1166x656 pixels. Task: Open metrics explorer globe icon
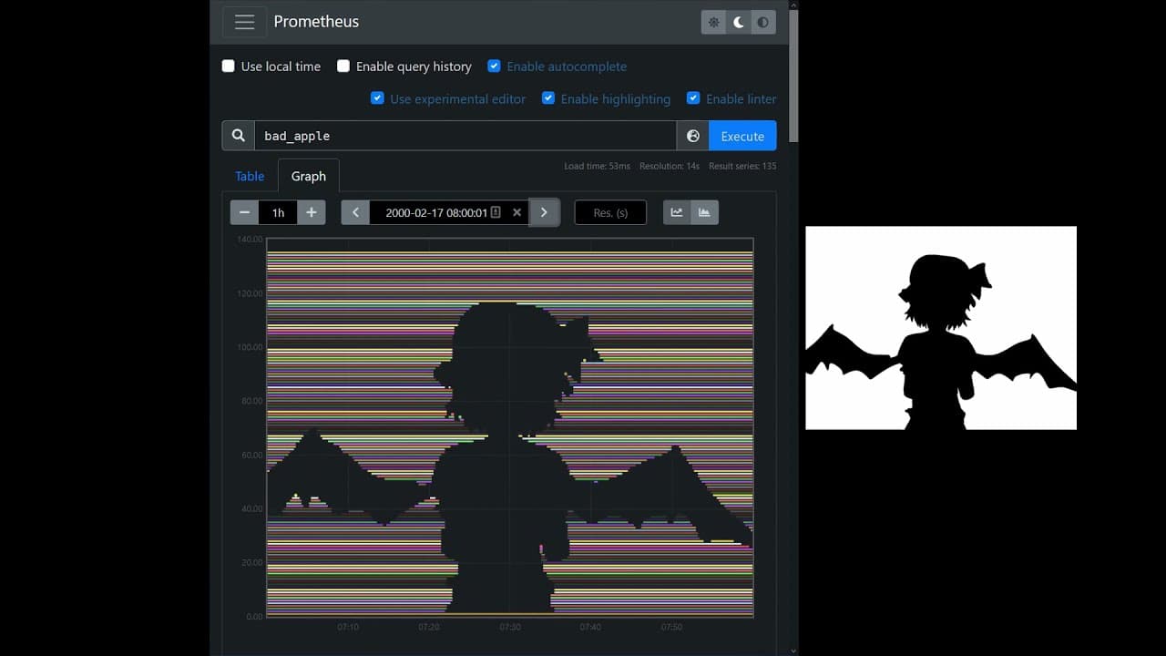coord(693,136)
